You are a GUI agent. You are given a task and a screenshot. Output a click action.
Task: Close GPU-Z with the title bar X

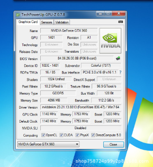[119, 14]
